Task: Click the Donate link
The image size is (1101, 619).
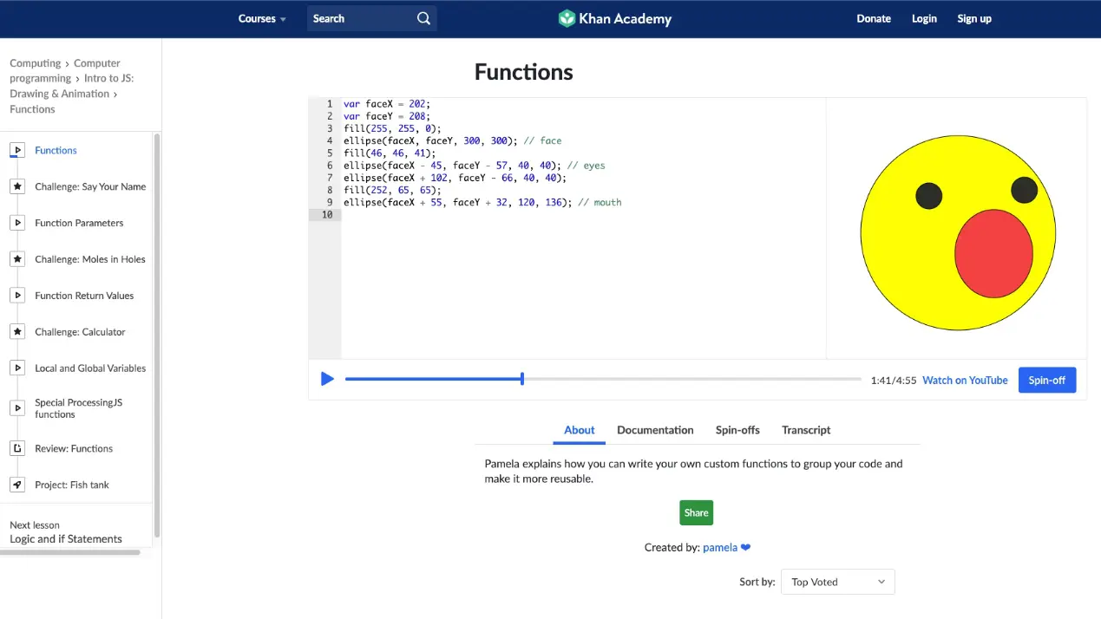Action: 874,18
